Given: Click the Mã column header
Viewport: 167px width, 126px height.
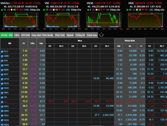Looking at the screenshot, I should (10, 43).
